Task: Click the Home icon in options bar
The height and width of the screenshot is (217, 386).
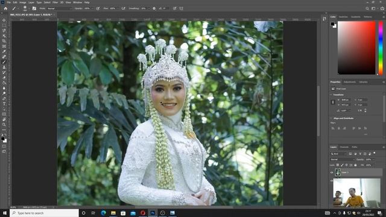Action: pyautogui.click(x=5, y=8)
